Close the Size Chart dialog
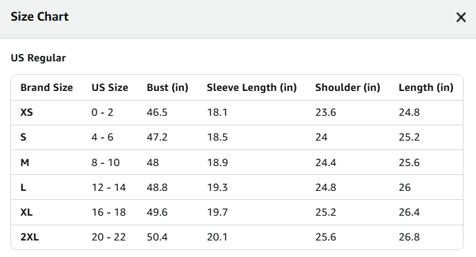The width and height of the screenshot is (476, 257). point(461,17)
